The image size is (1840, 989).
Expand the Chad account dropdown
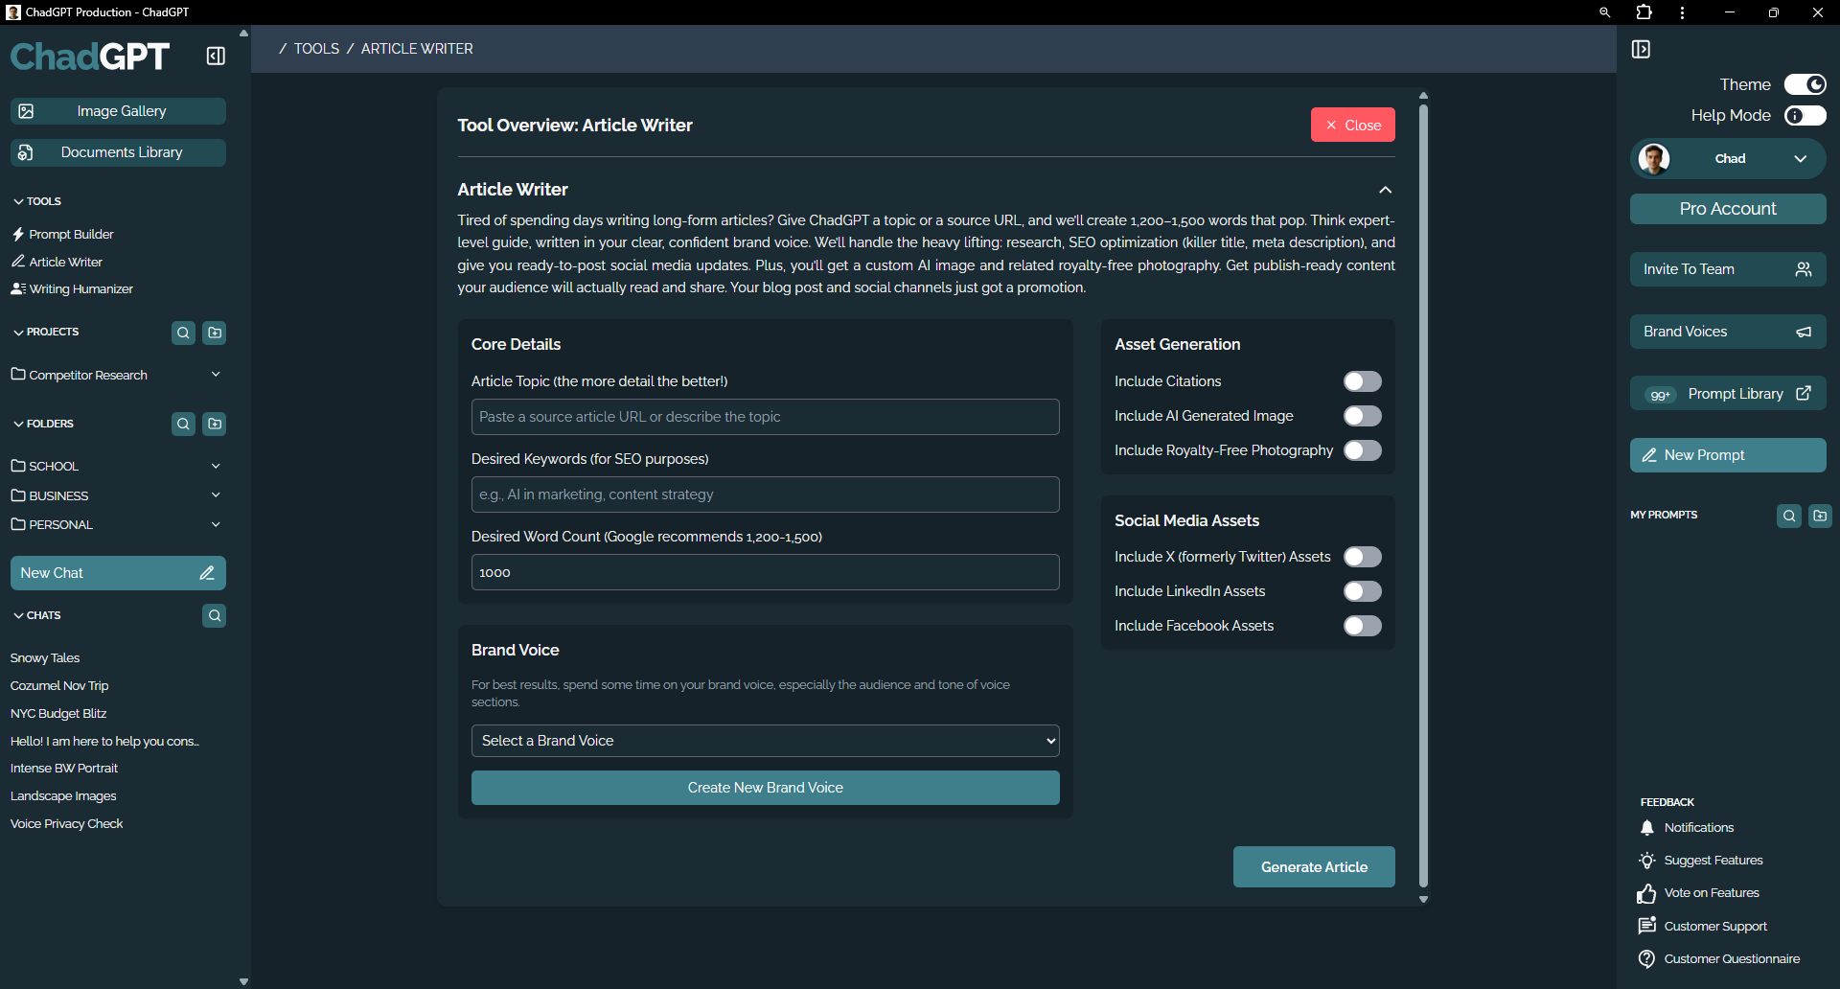(x=1801, y=159)
